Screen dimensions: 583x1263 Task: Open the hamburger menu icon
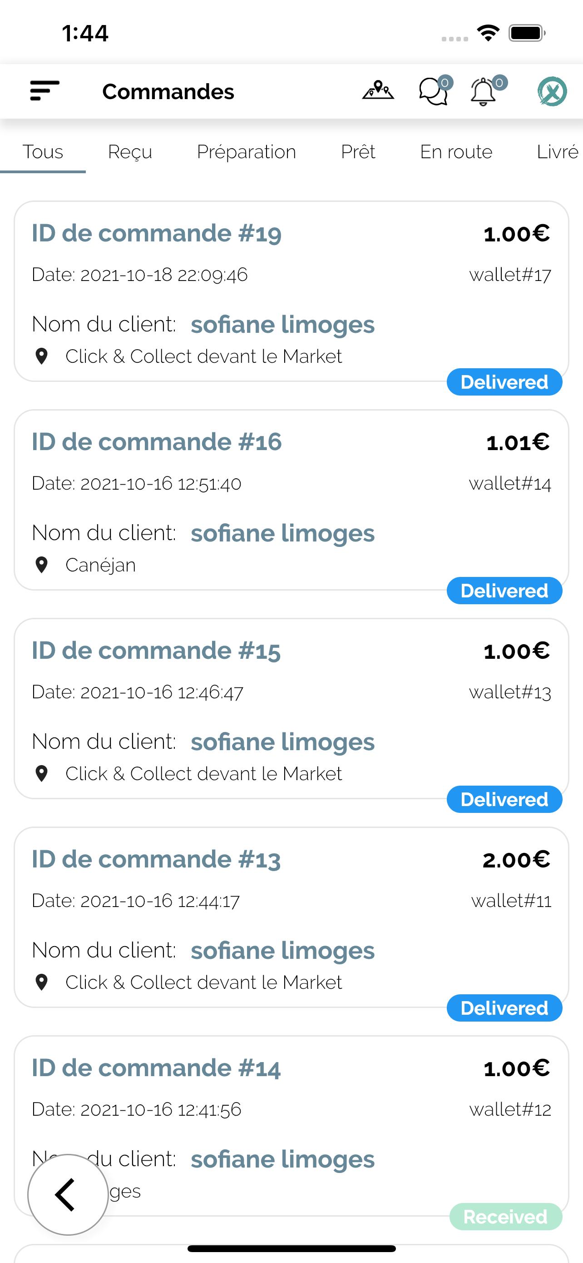point(44,91)
